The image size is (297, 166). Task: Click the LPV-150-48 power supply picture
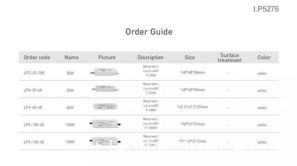coord(105,141)
